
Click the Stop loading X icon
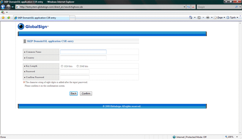point(193,7)
